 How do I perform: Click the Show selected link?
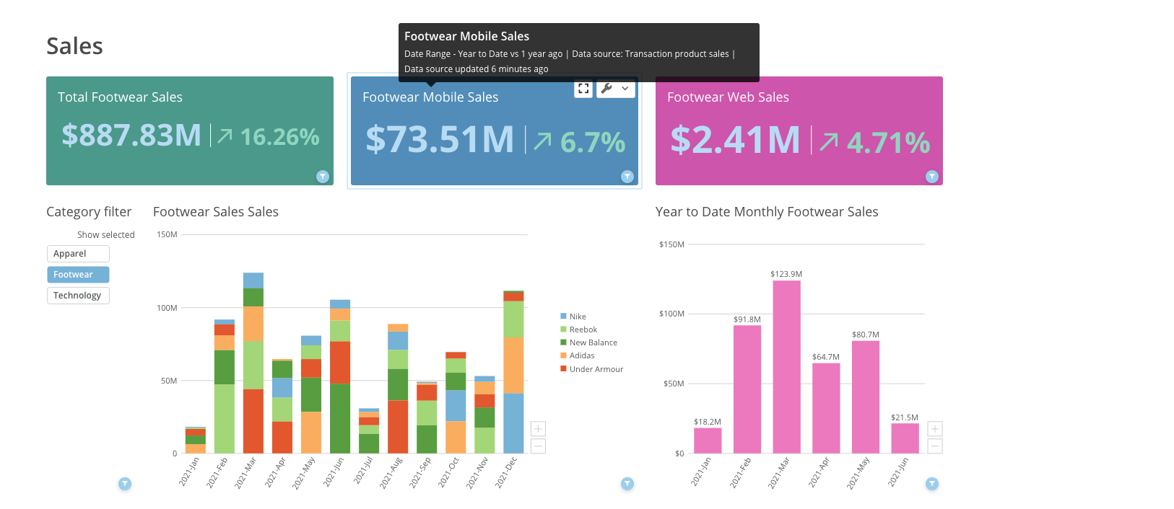point(105,235)
